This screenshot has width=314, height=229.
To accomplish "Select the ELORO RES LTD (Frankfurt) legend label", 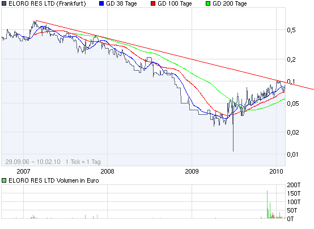I will click(x=47, y=3).
